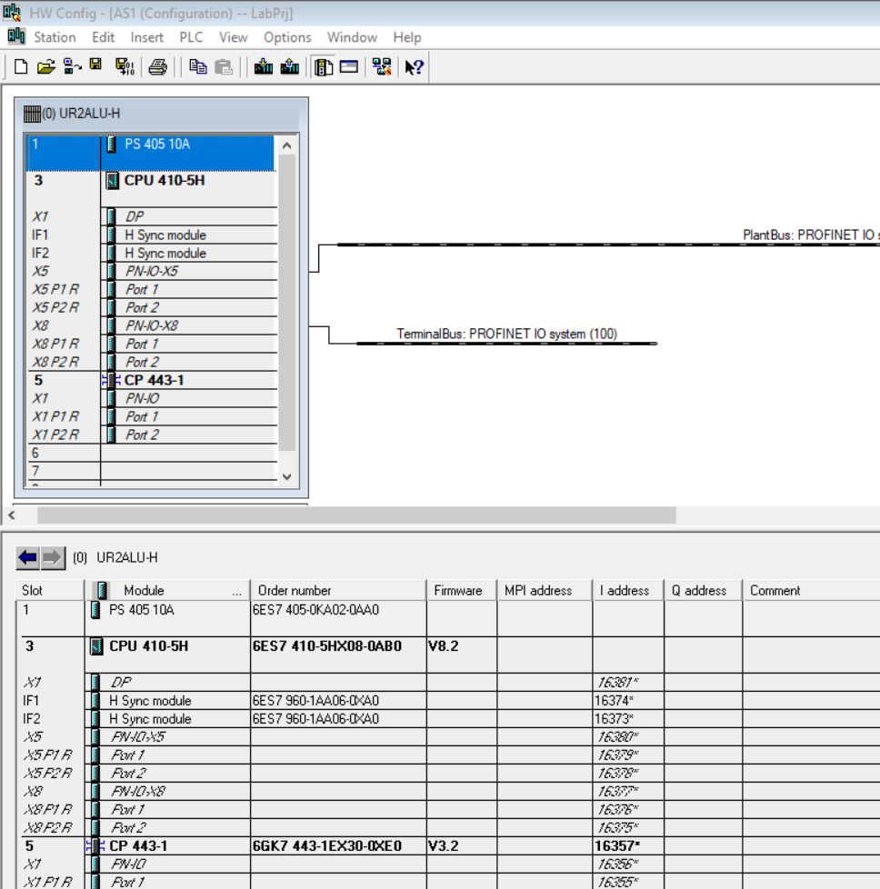Click the Print toolbar icon
The image size is (880, 889).
coord(157,67)
